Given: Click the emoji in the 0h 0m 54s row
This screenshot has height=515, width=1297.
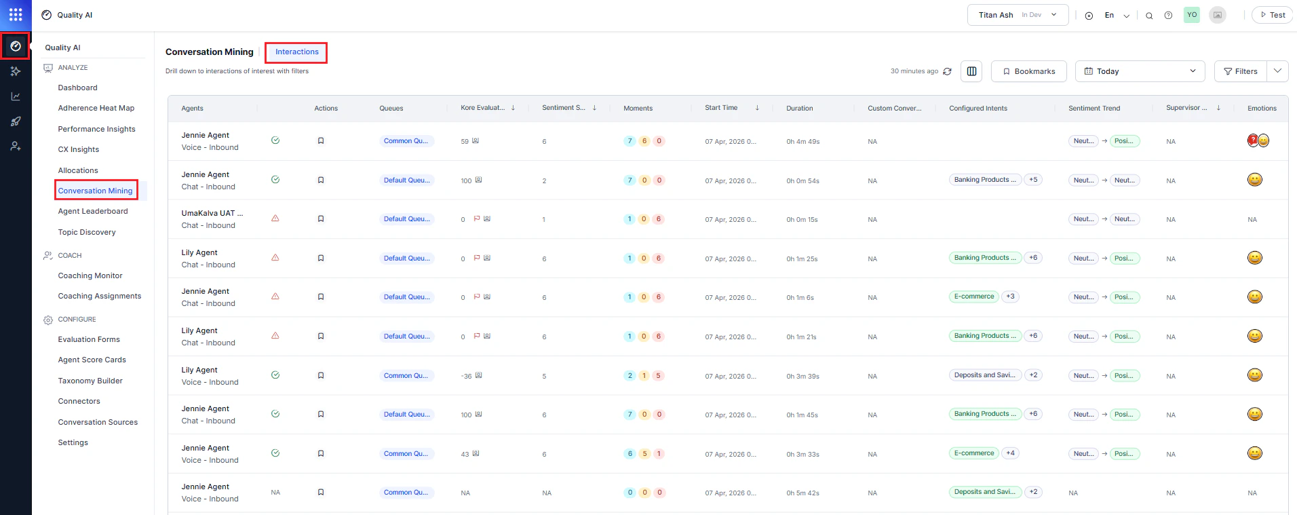Looking at the screenshot, I should 1255,180.
